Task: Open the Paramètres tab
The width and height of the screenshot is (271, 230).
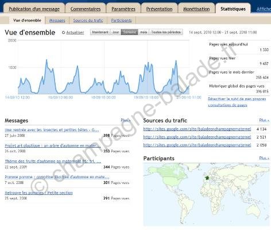Action: [x=123, y=9]
